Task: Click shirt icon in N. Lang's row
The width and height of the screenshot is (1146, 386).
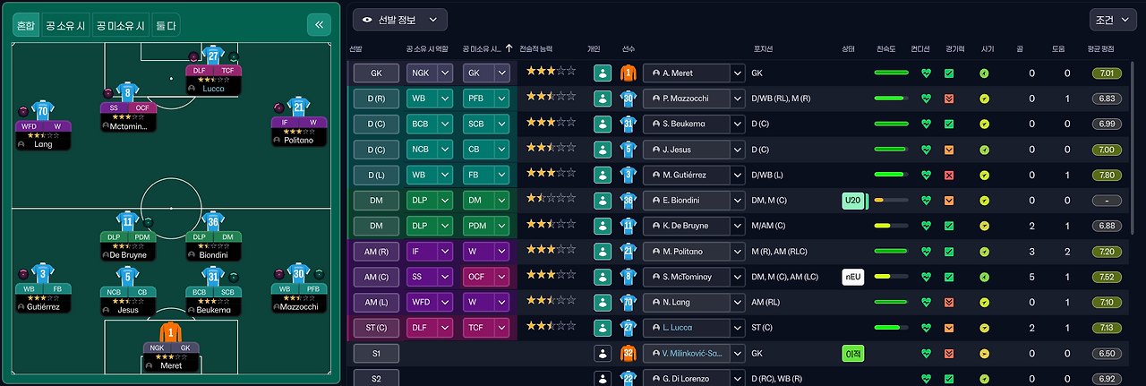Action: 629,303
